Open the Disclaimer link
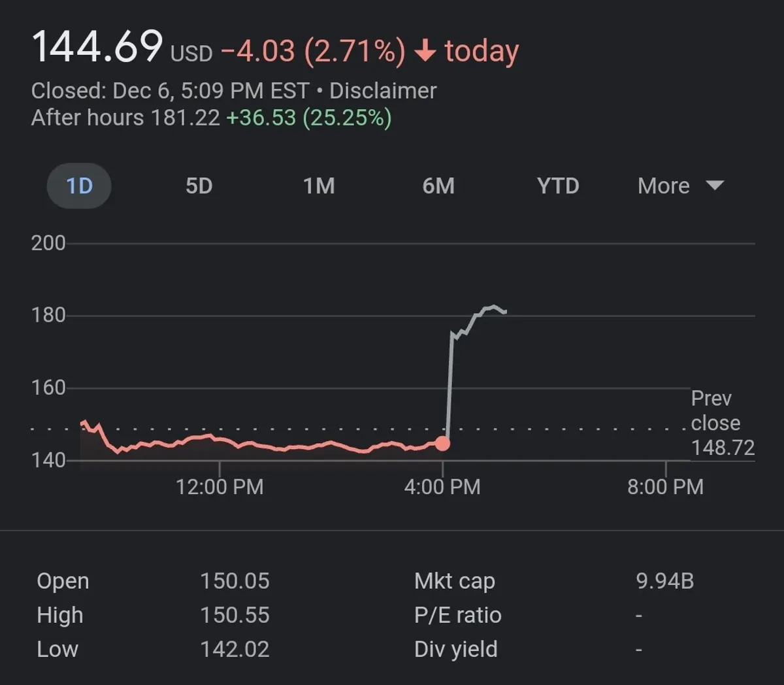The width and height of the screenshot is (784, 685). pos(383,91)
